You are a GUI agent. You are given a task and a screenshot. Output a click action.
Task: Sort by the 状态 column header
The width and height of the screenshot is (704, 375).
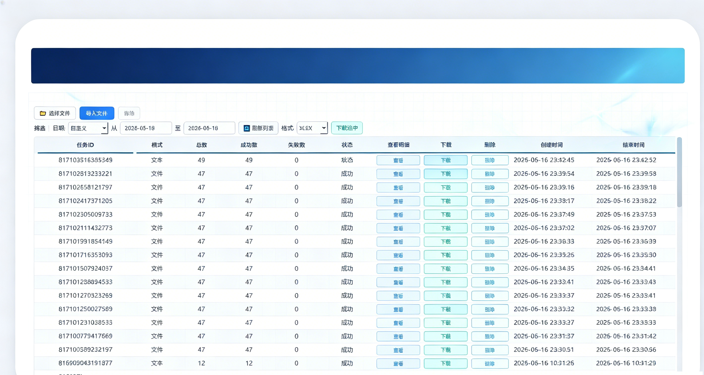[347, 145]
